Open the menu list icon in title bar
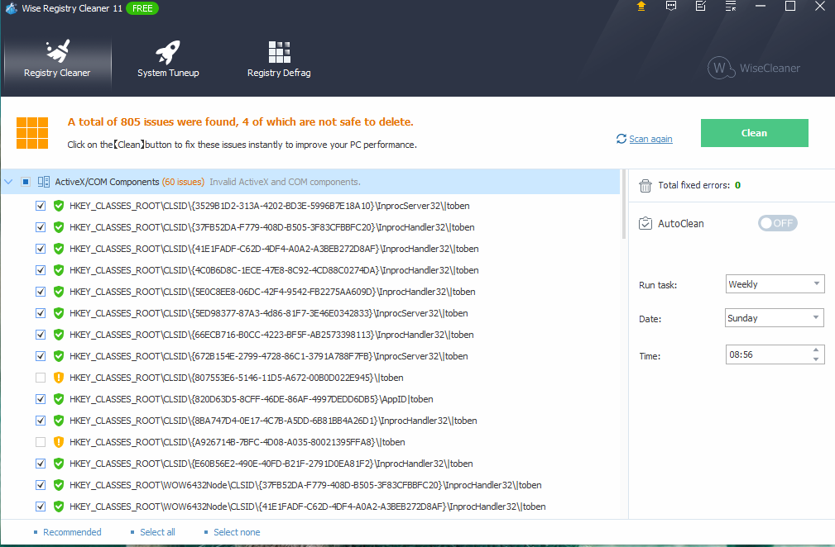Screen dimensions: 835x547 click(x=731, y=7)
